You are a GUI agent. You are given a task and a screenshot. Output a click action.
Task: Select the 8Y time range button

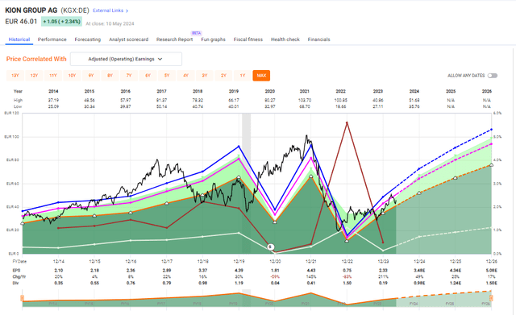click(x=110, y=76)
